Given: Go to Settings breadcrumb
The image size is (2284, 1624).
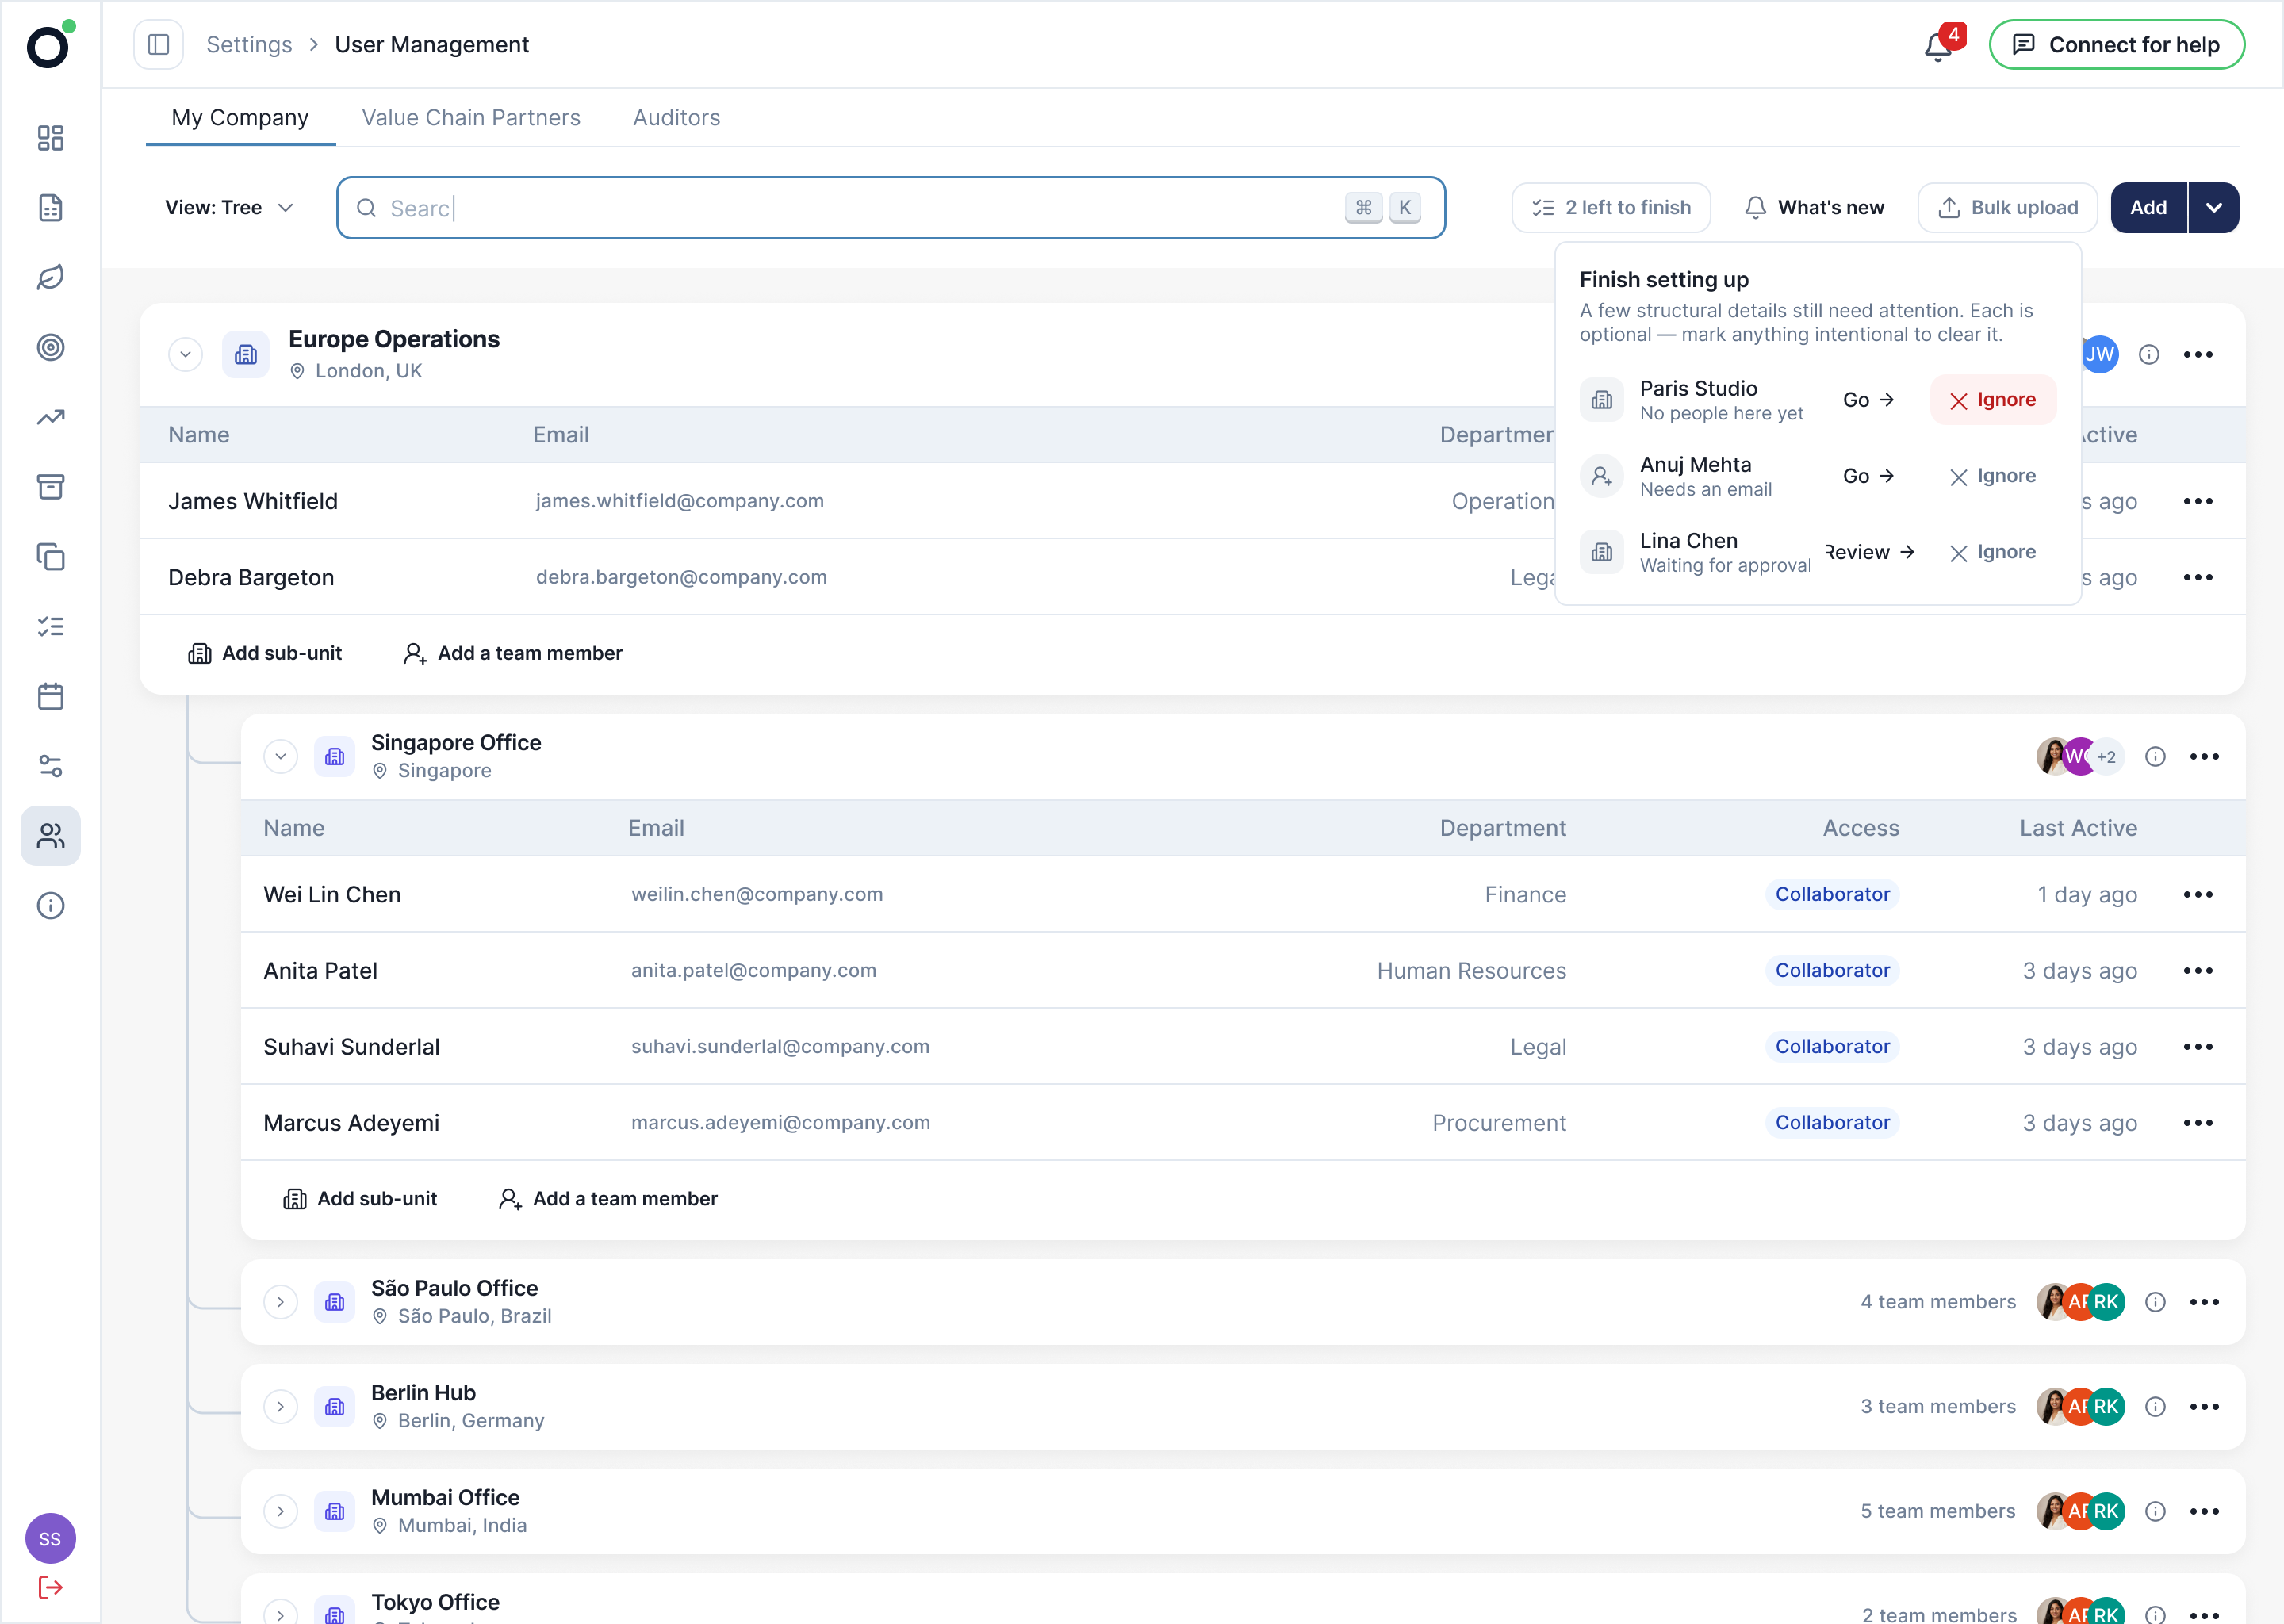Looking at the screenshot, I should click(x=249, y=45).
